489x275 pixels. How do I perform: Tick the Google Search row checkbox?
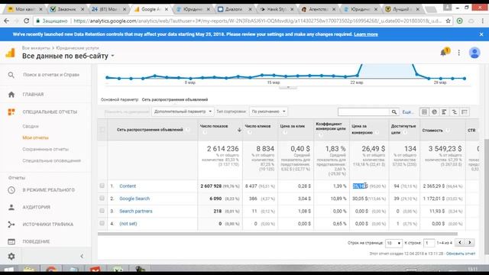[102, 199]
